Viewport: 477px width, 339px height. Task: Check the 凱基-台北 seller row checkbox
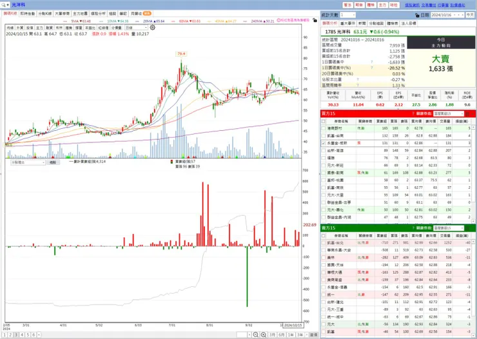pyautogui.click(x=324, y=242)
